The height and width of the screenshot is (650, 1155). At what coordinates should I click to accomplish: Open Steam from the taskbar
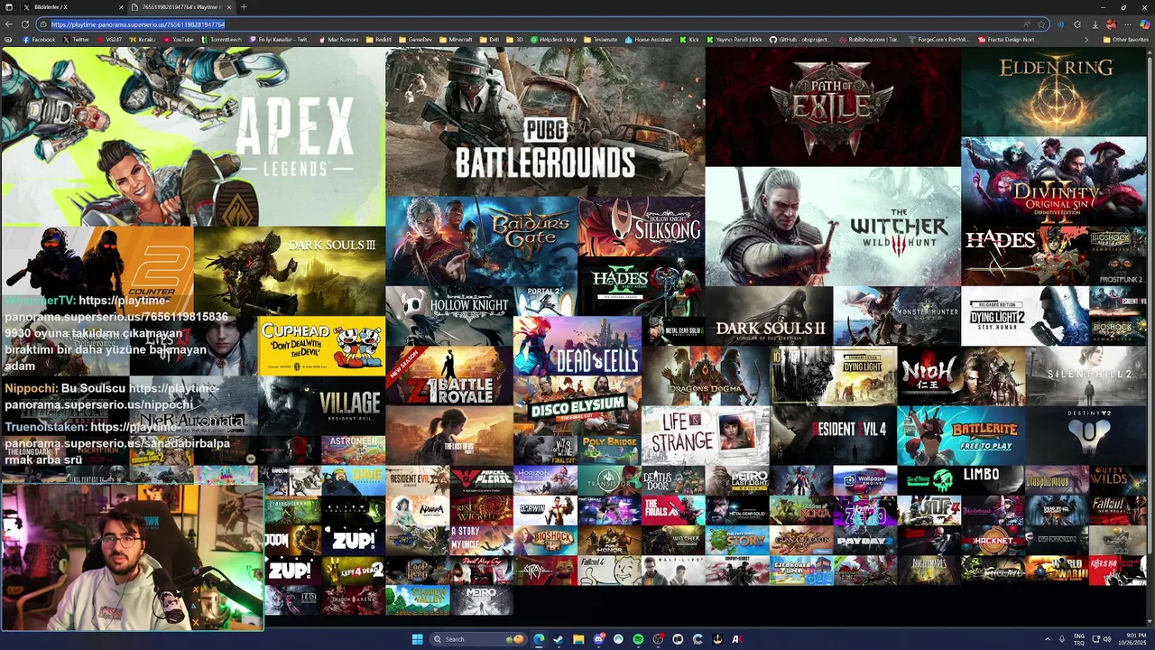[559, 639]
